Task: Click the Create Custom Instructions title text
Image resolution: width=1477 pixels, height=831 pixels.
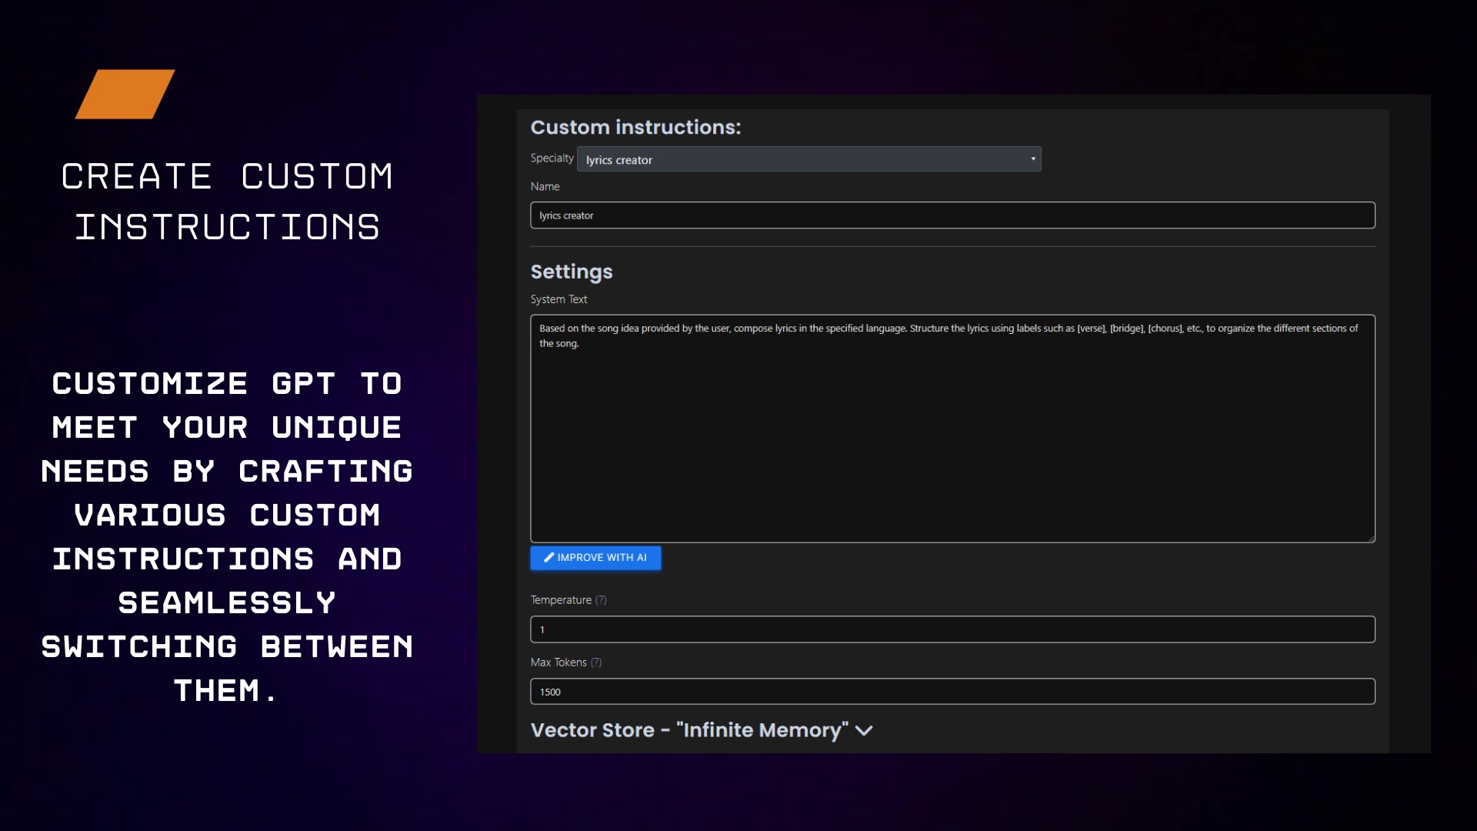Action: pos(228,202)
